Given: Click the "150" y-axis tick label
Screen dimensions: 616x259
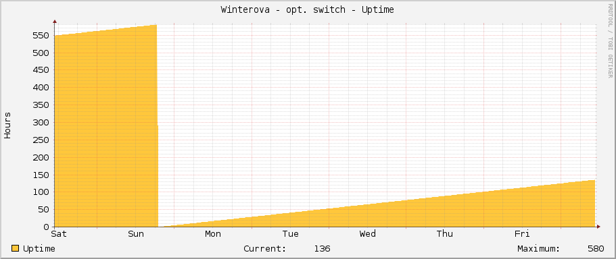Looking at the screenshot, I should pyautogui.click(x=41, y=175).
